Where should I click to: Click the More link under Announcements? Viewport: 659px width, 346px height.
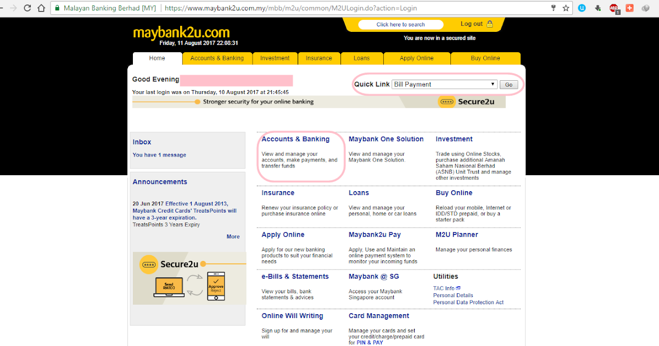(x=233, y=237)
